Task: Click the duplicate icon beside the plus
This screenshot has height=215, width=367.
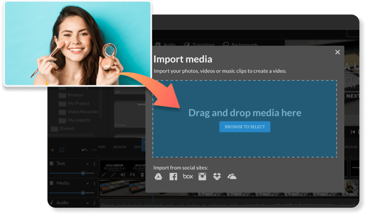Action: [62, 150]
